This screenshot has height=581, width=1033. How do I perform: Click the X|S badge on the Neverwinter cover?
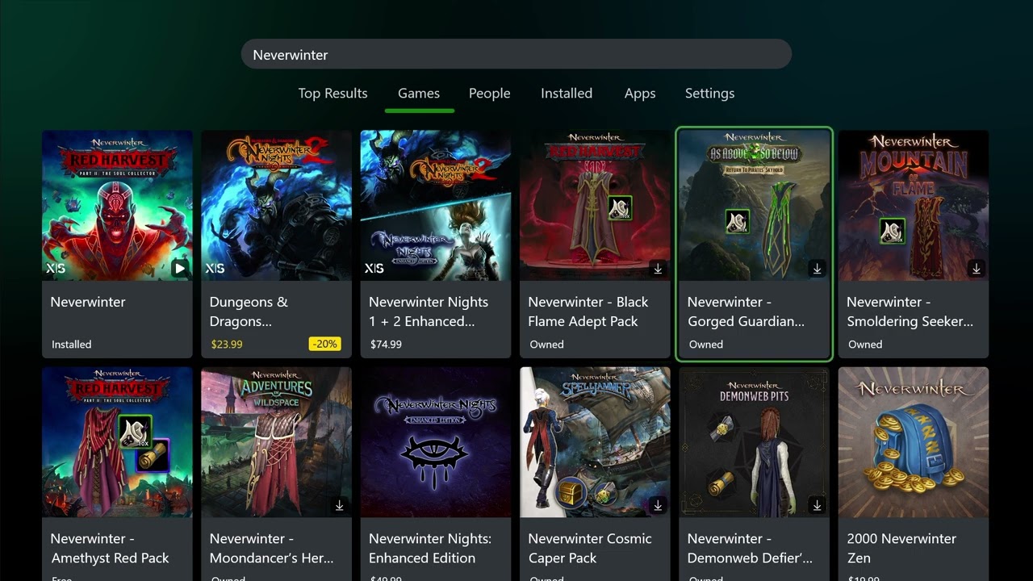(x=56, y=268)
